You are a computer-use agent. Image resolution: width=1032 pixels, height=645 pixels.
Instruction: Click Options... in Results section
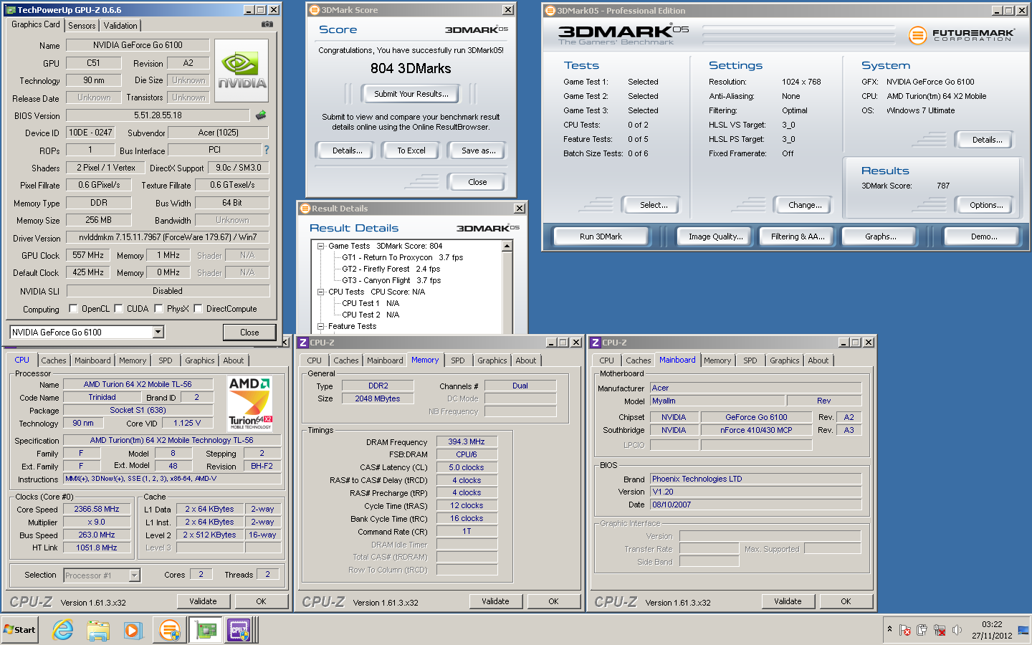pyautogui.click(x=986, y=205)
